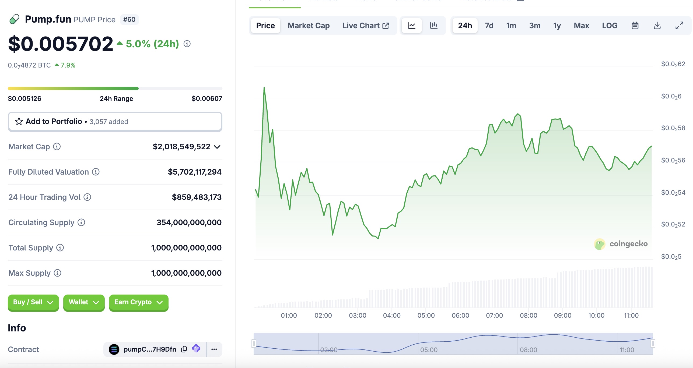This screenshot has width=693, height=368.
Task: Open the 24h price change info icon
Action: click(187, 44)
